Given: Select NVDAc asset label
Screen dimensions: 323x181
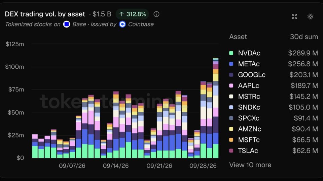Looking at the screenshot, I should coord(249,53).
